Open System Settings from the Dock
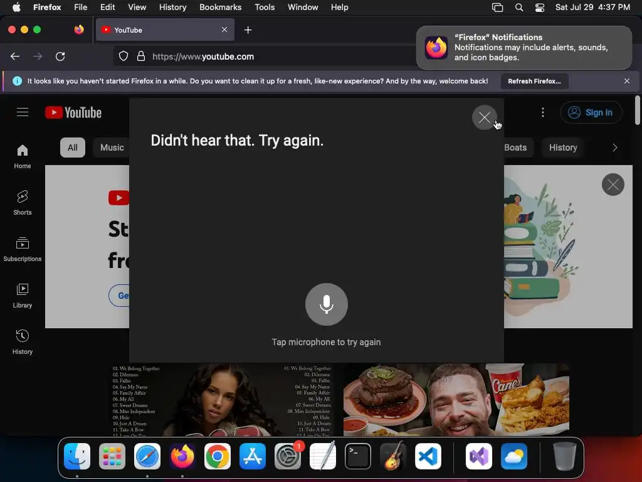Viewport: 642px width, 482px height. tap(288, 456)
